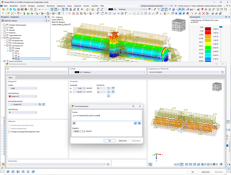Click the search icon in dialog bottom toolbar

click(x=8, y=172)
